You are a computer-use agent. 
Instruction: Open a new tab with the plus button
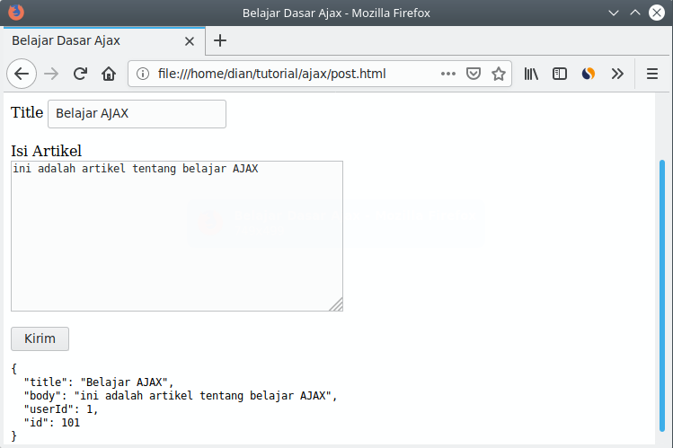pyautogui.click(x=220, y=40)
